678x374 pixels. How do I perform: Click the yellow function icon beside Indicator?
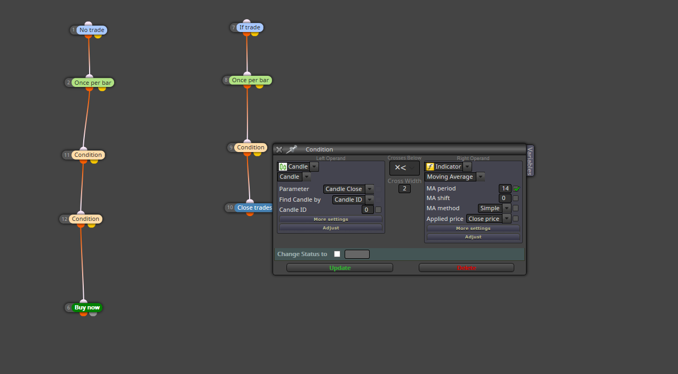click(x=430, y=166)
